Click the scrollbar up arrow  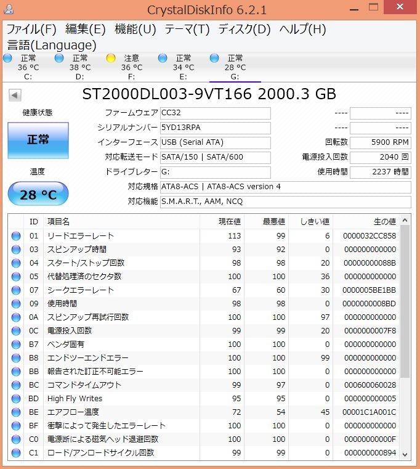405,221
